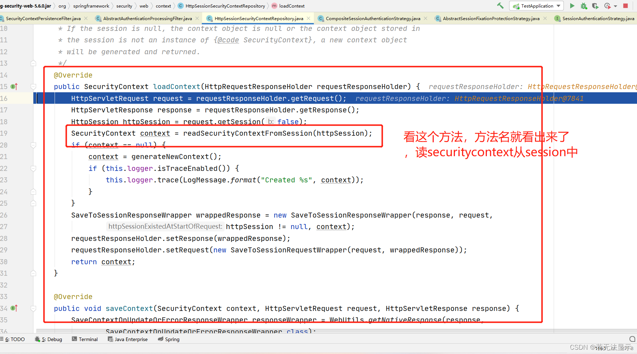Click the fold end marker at line 25
The height and width of the screenshot is (354, 637).
(33, 203)
